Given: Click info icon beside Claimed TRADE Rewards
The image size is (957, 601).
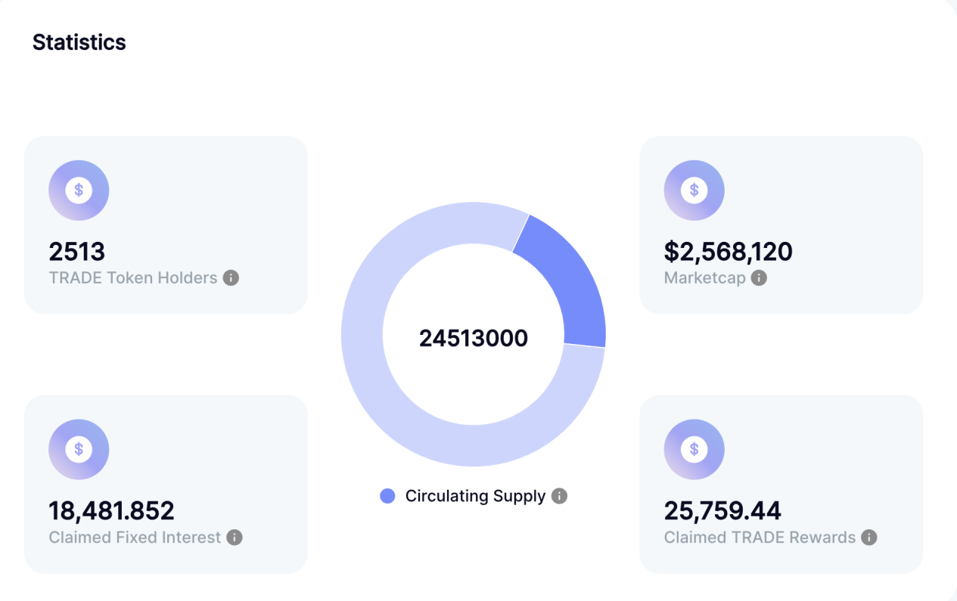Looking at the screenshot, I should tap(869, 537).
